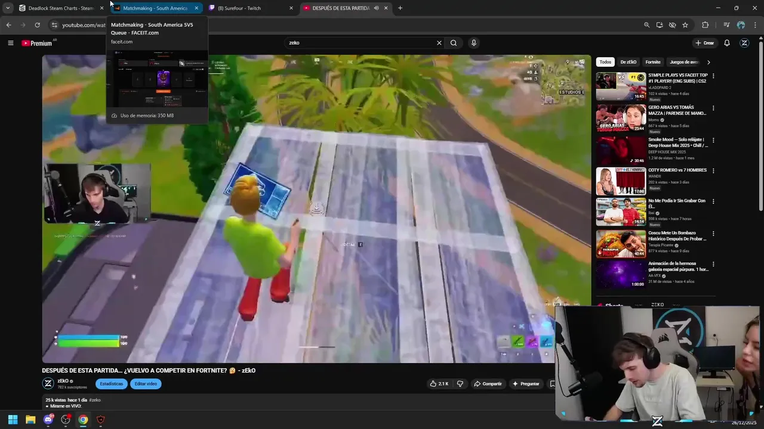Screen dimensions: 764x429
Task: Go back with browser back arrow
Action: tap(8, 25)
